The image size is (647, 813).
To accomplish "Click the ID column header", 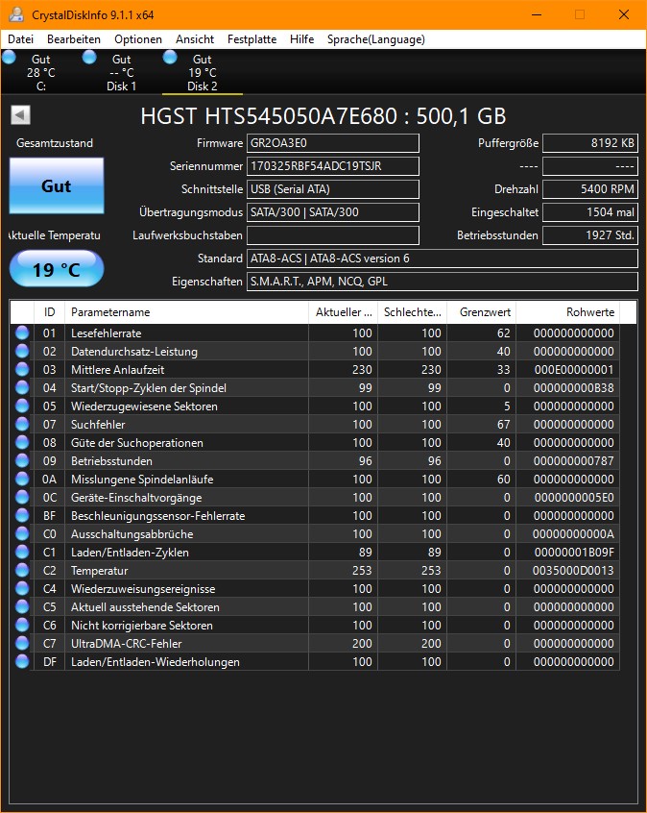I will pos(49,312).
